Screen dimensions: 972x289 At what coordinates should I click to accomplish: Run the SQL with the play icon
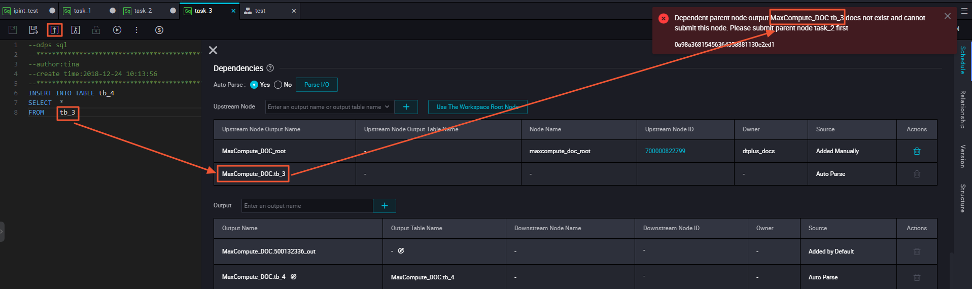[117, 30]
